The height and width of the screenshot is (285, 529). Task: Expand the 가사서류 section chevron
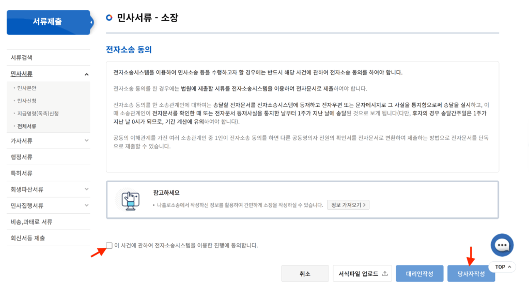tap(86, 140)
